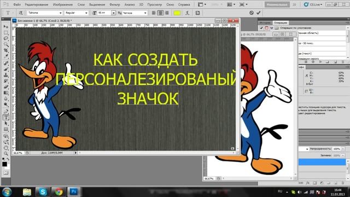Viewport: 350px width, 197px height.
Task: Collapse the default actions set
Action: (272, 28)
